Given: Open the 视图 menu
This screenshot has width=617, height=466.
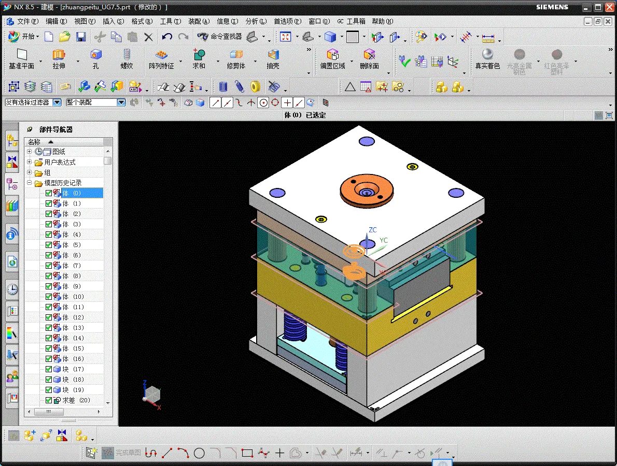Looking at the screenshot, I should 85,21.
